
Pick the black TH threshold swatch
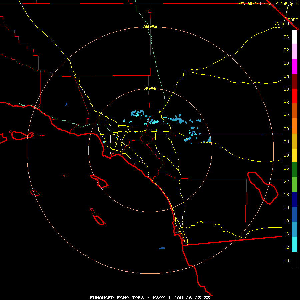(294, 259)
